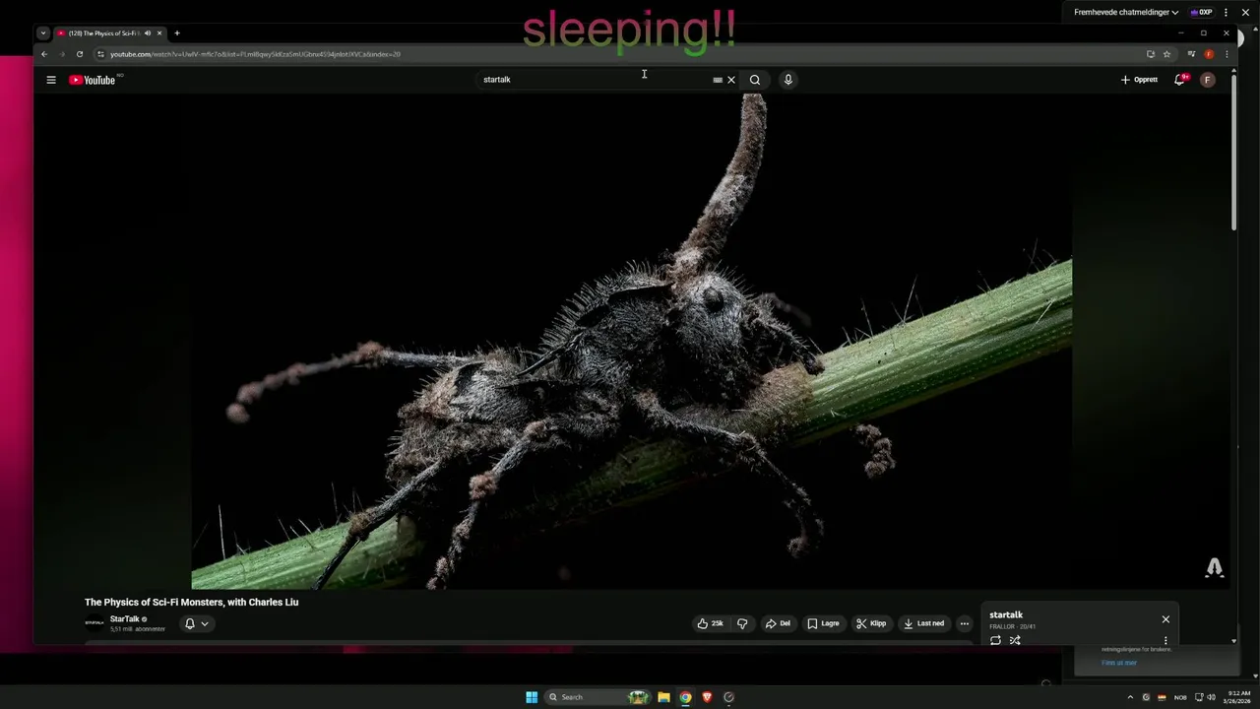Open the startalk playlist title
The image size is (1260, 709).
(1006, 614)
